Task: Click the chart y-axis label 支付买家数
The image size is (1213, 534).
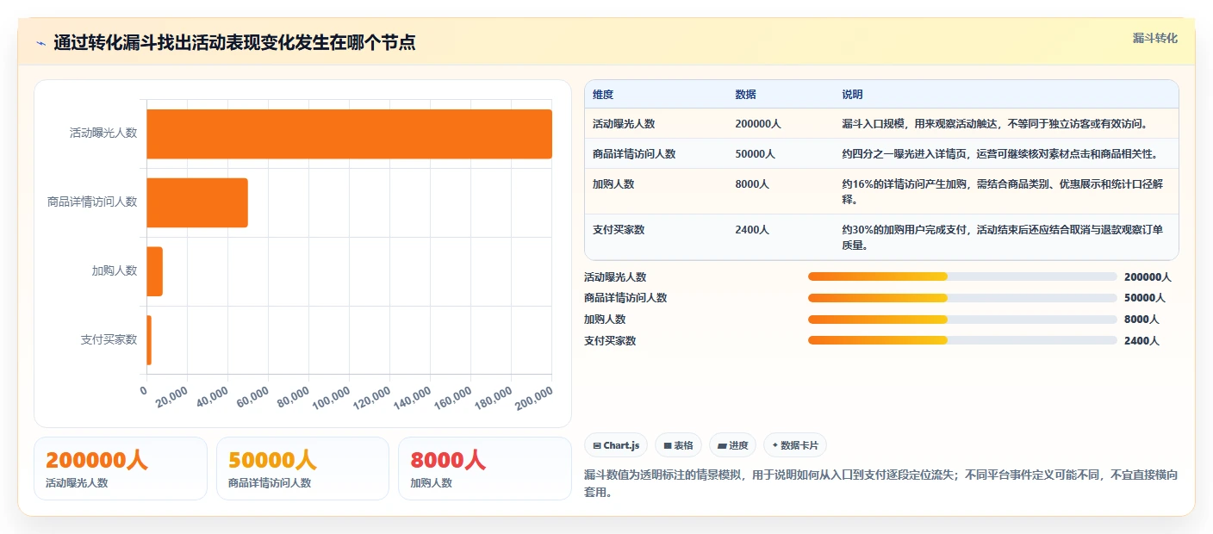Action: (109, 339)
